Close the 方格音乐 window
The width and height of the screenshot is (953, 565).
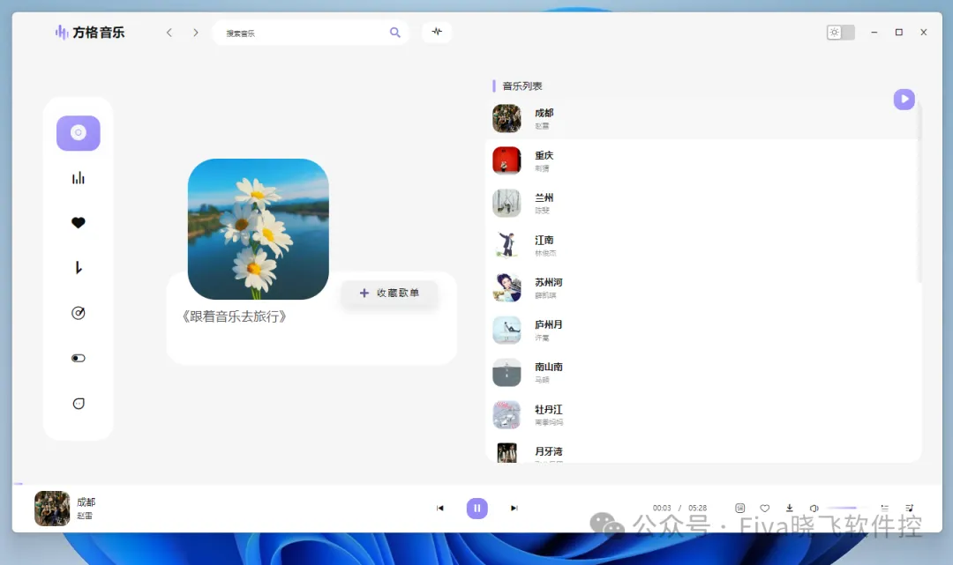tap(923, 32)
